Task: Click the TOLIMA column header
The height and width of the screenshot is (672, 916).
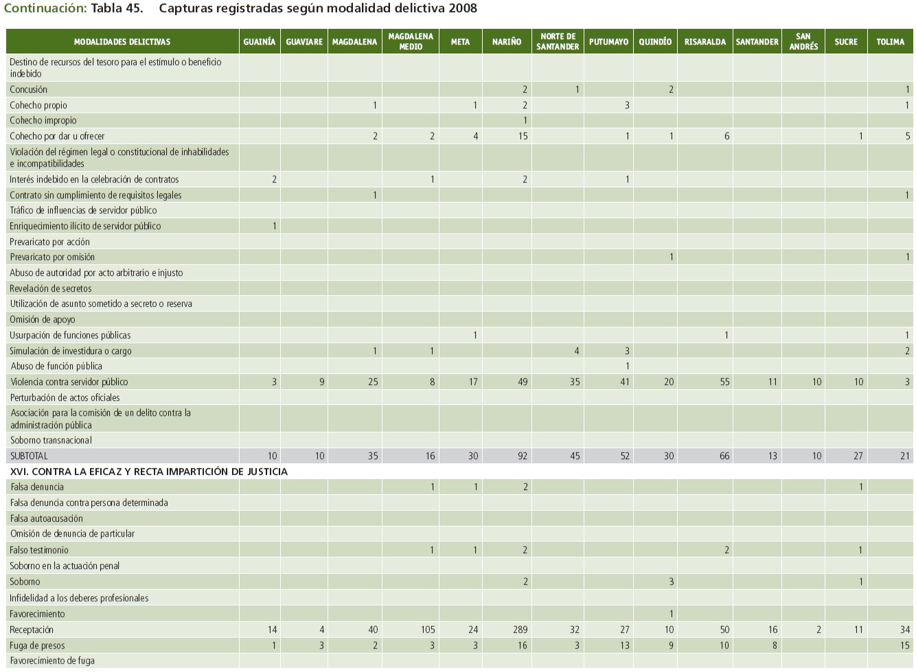Action: (890, 42)
